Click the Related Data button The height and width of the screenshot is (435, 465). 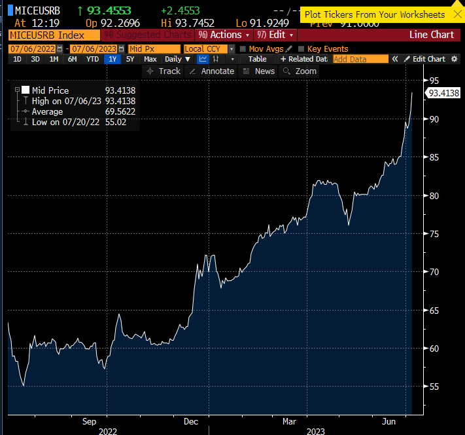pos(304,59)
